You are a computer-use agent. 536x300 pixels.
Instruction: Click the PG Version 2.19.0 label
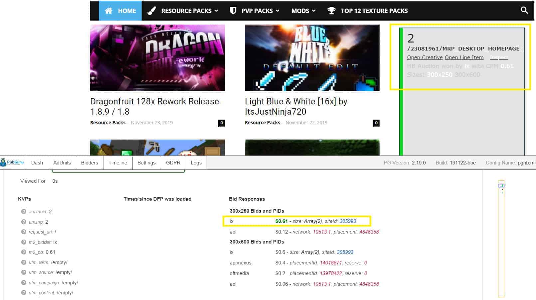pyautogui.click(x=405, y=163)
